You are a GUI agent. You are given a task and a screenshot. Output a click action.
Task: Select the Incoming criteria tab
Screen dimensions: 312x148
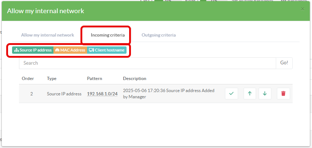(108, 35)
